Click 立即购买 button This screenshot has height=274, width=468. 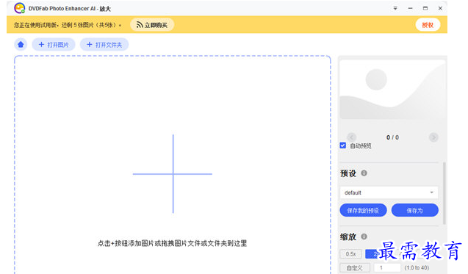[152, 25]
